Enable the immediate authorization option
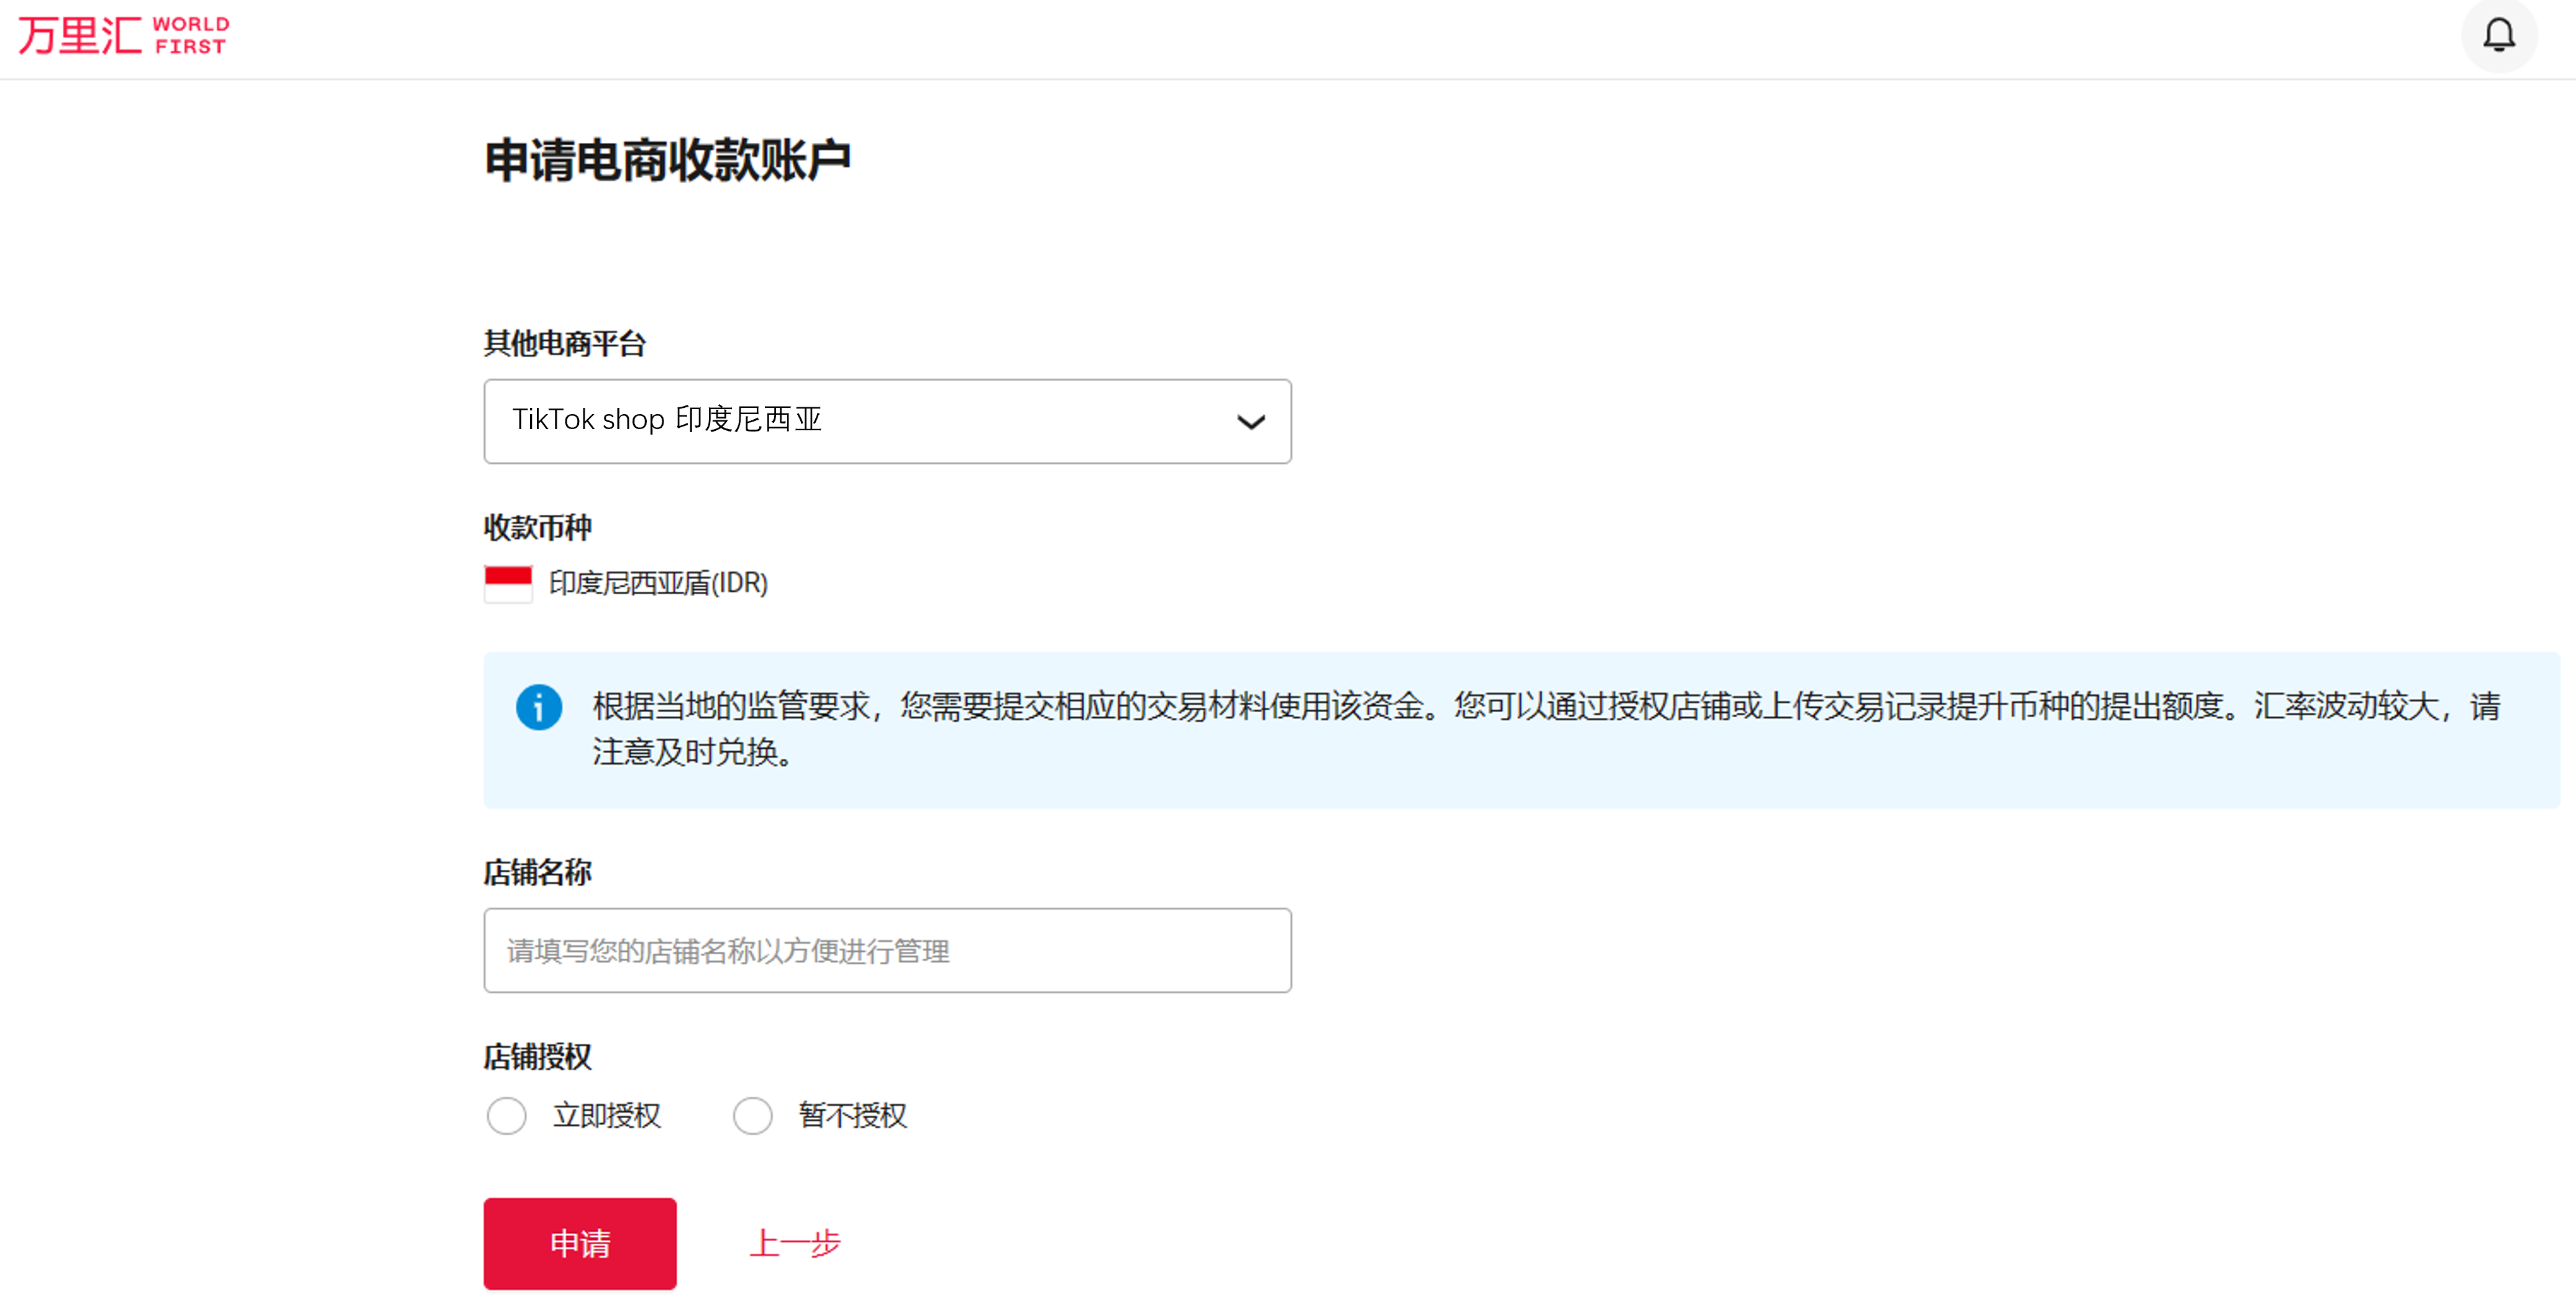This screenshot has width=2576, height=1302. tap(507, 1116)
